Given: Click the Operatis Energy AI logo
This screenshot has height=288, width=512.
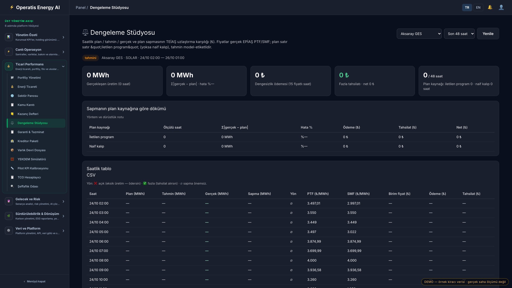Looking at the screenshot, I should [35, 7].
